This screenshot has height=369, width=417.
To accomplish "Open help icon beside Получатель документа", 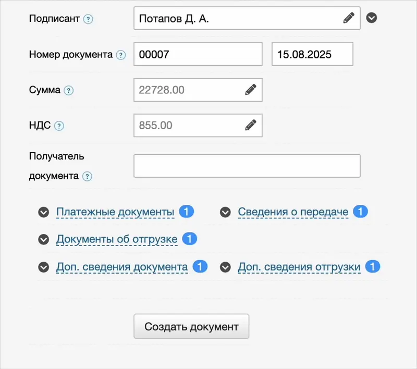I will click(88, 176).
